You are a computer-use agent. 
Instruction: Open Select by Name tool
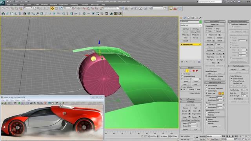pos(39,8)
